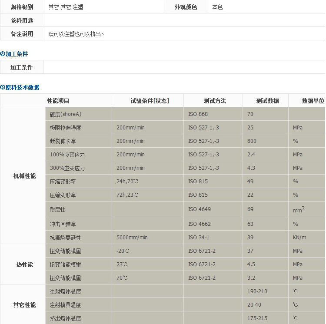The height and width of the screenshot is (324, 326).
Task: Click the 300%应变应力 row name
Action: 67,168
